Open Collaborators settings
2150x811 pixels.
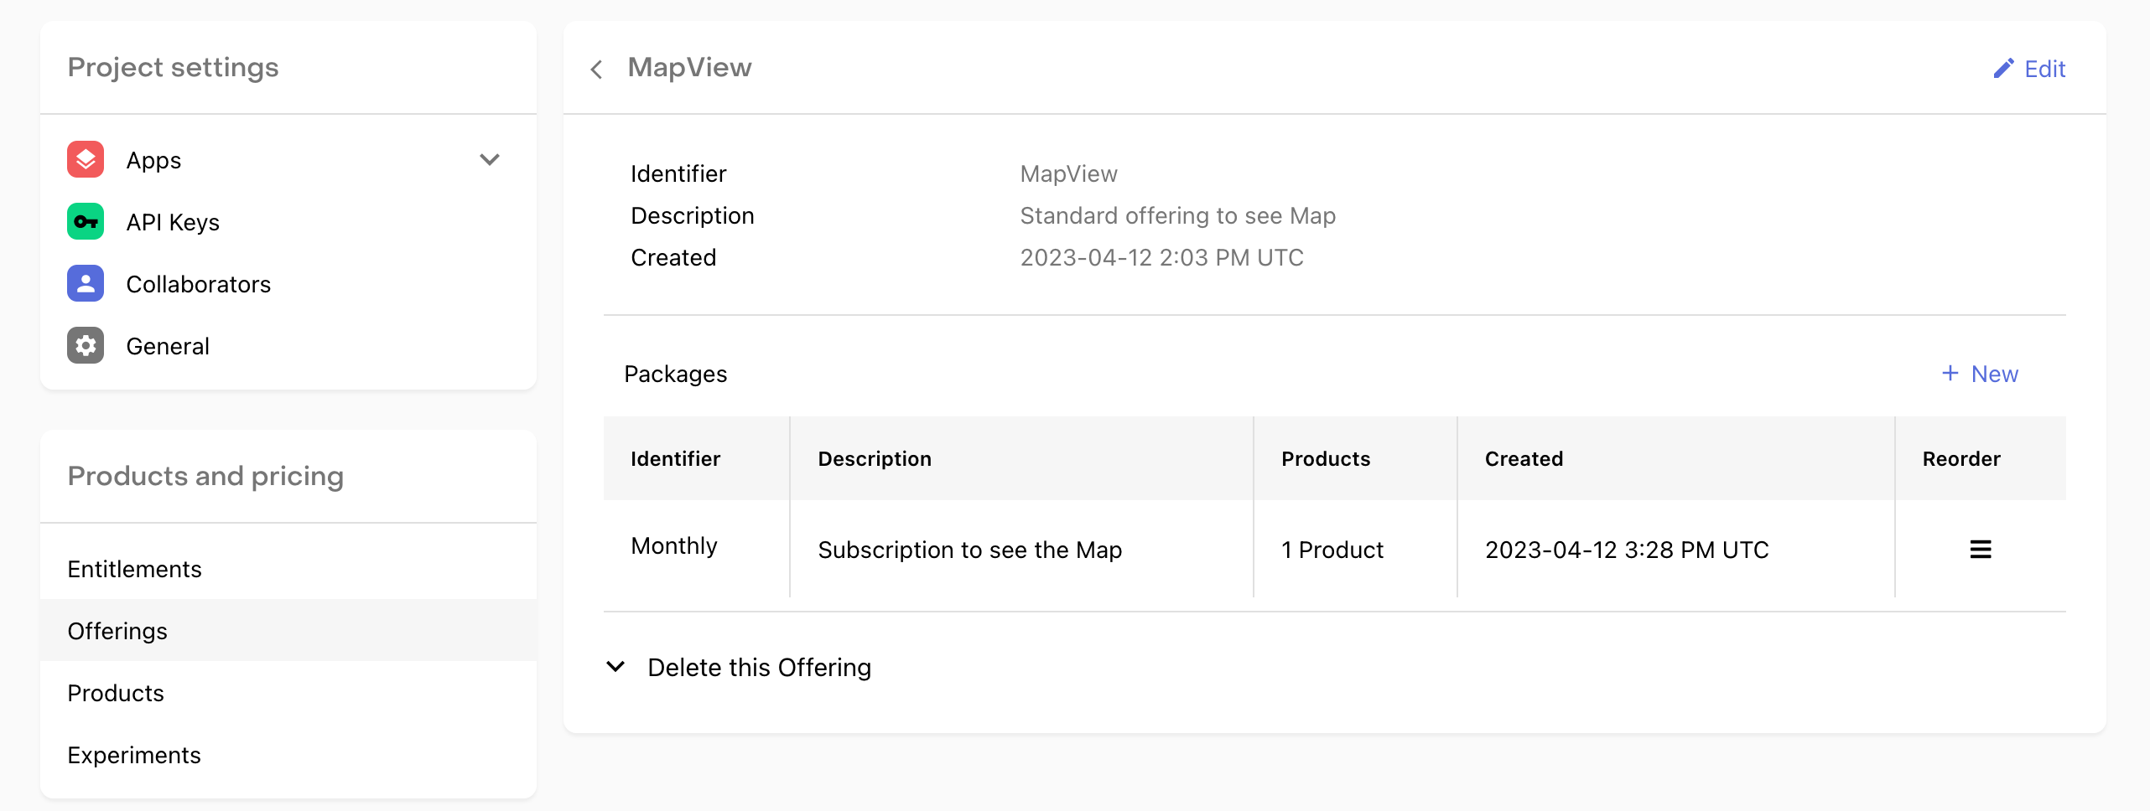click(288, 283)
